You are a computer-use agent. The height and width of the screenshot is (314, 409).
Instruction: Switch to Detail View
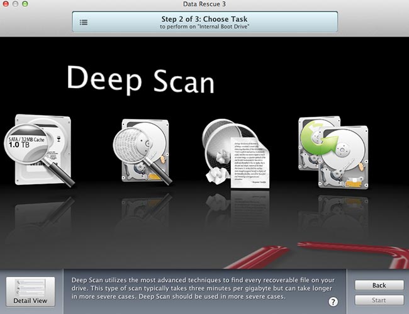31,291
